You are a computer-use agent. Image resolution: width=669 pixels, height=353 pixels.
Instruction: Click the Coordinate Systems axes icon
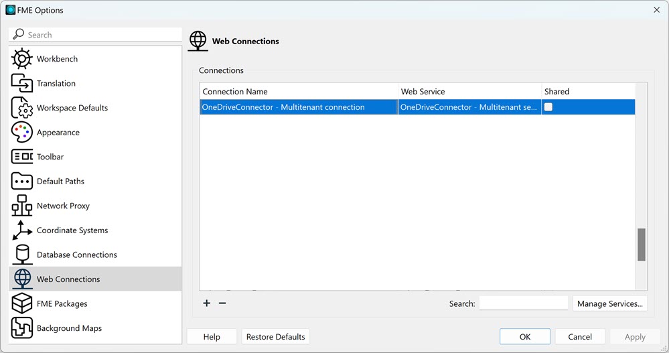pyautogui.click(x=21, y=230)
